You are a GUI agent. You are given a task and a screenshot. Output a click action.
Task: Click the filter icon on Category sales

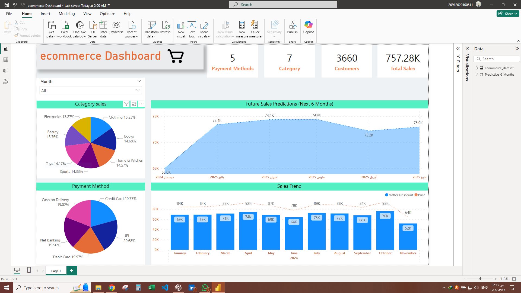click(x=126, y=104)
